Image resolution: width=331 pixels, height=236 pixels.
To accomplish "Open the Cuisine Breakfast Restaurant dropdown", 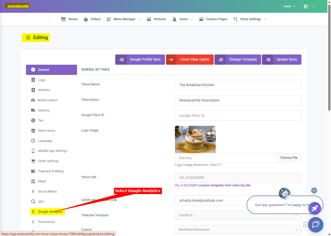I will 238,230.
